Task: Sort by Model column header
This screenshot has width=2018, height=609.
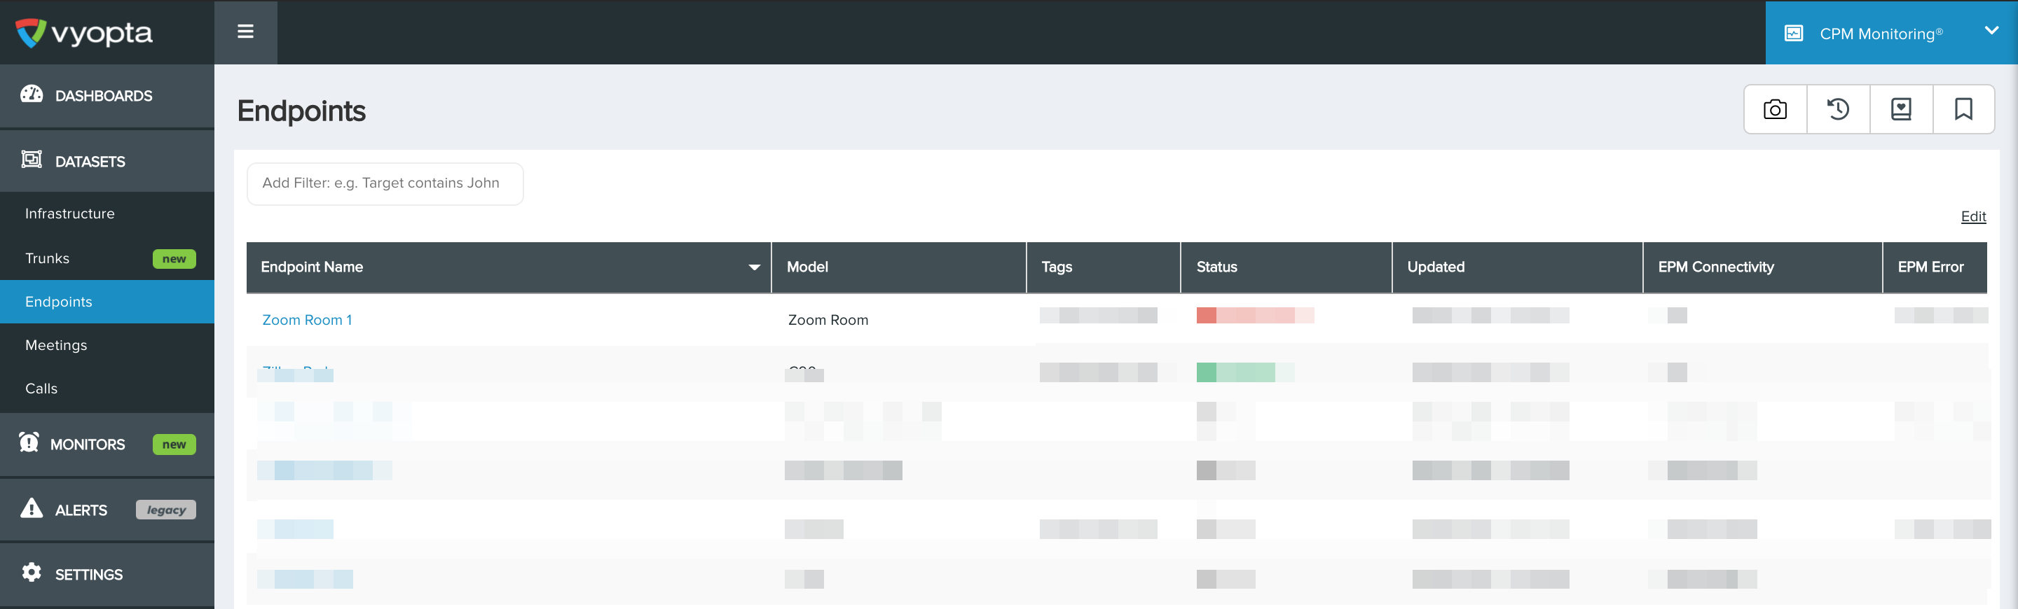Action: click(898, 267)
